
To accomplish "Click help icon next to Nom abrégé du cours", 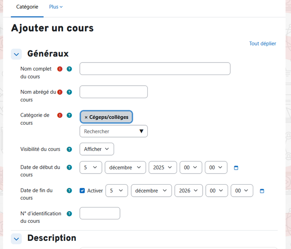I will tap(69, 92).
